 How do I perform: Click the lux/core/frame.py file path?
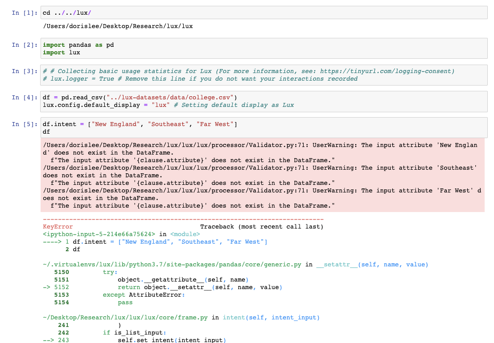click(125, 318)
